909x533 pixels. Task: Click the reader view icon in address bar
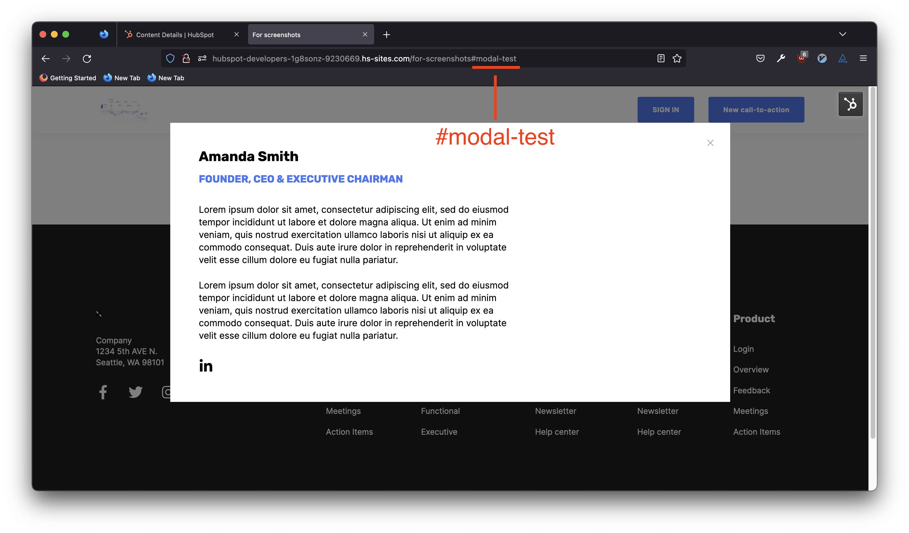point(661,58)
